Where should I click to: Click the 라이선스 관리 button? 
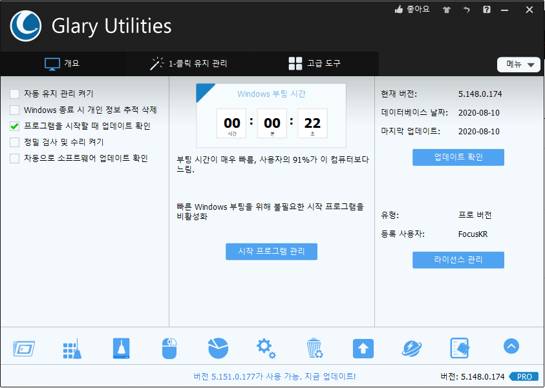pyautogui.click(x=458, y=260)
